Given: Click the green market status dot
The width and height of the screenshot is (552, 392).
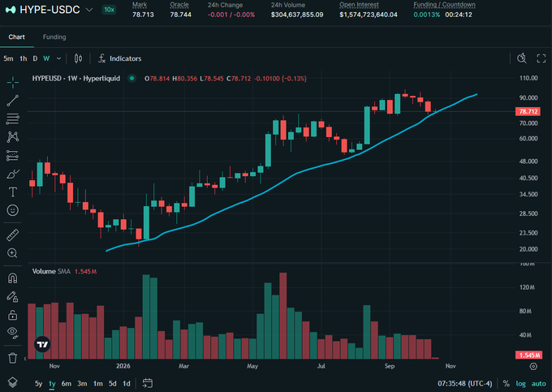Looking at the screenshot, I should pyautogui.click(x=132, y=78).
